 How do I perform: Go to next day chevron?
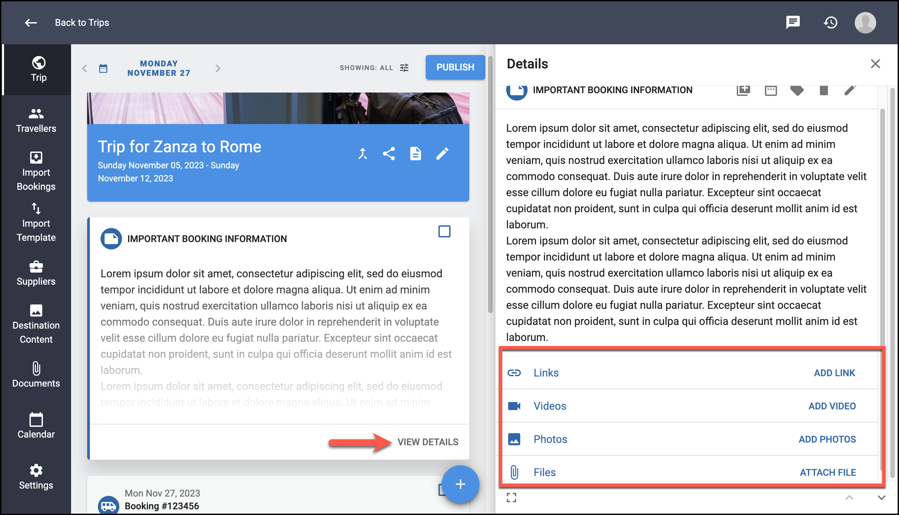tap(218, 68)
